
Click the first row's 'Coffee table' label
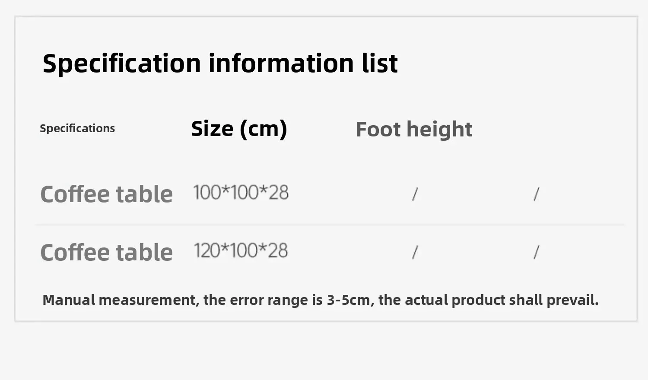pos(106,194)
